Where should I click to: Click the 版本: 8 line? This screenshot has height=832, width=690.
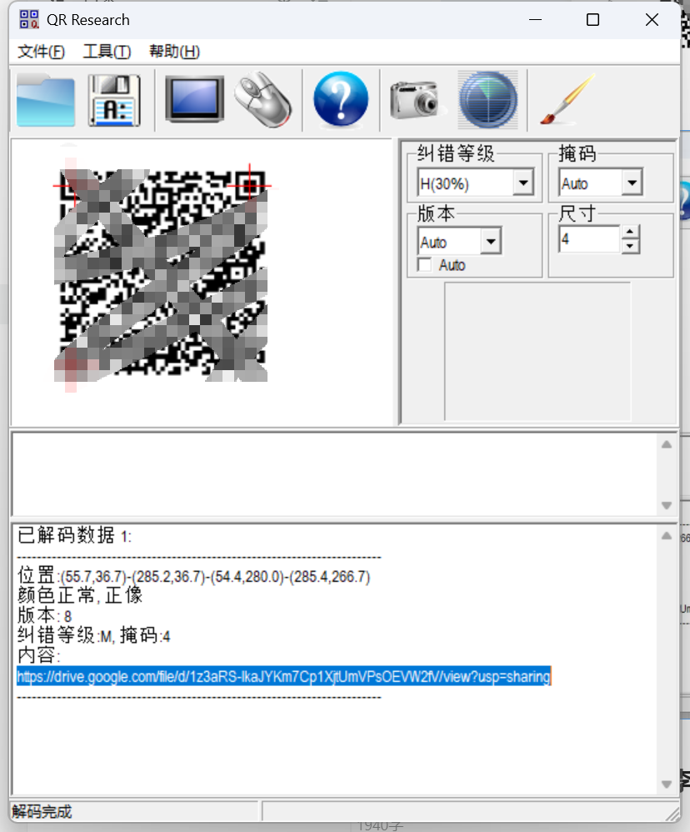click(44, 615)
